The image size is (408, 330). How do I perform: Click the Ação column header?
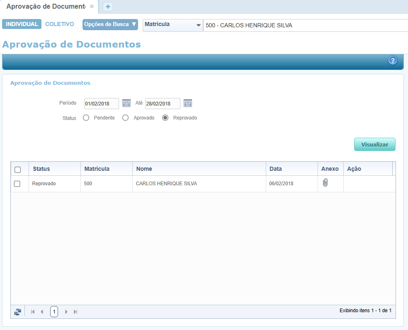click(368, 169)
